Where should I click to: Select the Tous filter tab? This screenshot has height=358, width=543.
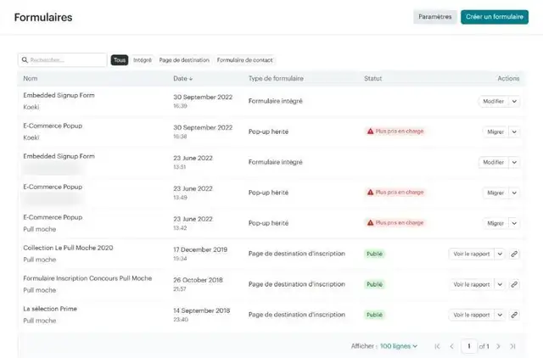coord(120,60)
